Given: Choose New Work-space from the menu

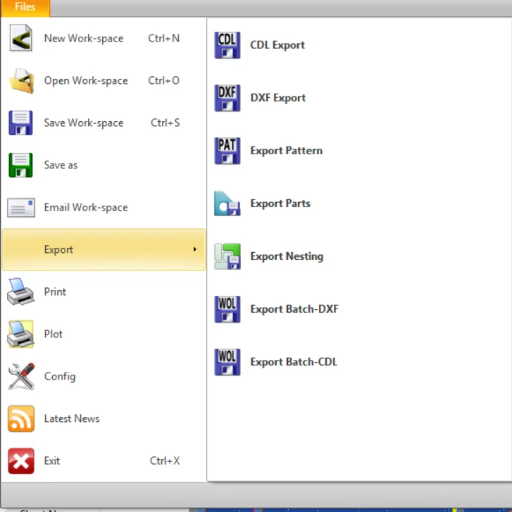Looking at the screenshot, I should 104,38.
